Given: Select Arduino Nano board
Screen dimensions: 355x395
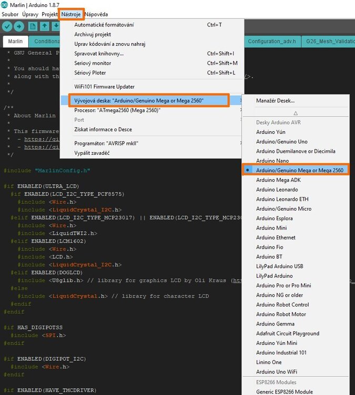Looking at the screenshot, I should (x=296, y=161).
